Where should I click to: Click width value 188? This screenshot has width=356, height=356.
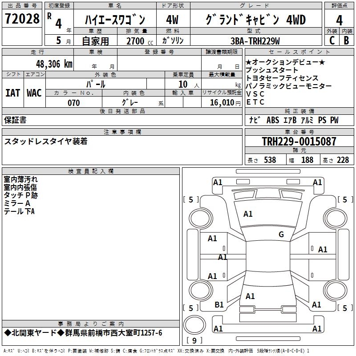point(307,160)
